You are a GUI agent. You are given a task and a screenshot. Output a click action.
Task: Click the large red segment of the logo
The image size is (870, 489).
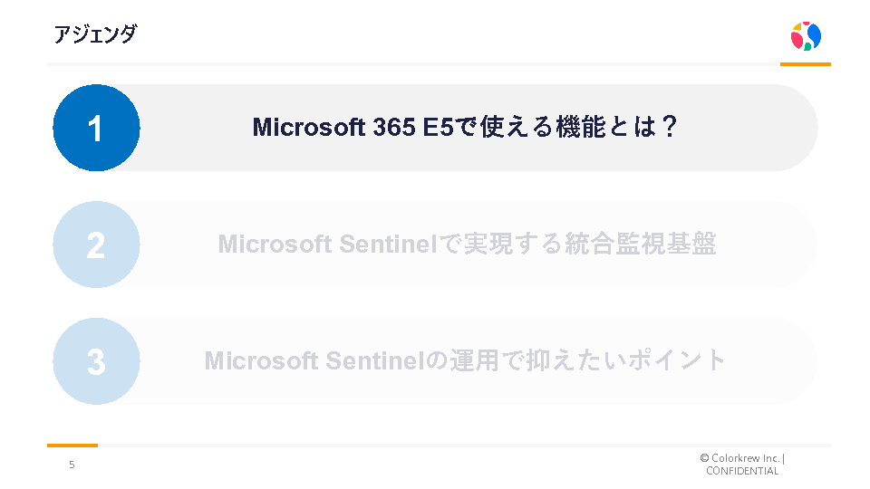[797, 41]
